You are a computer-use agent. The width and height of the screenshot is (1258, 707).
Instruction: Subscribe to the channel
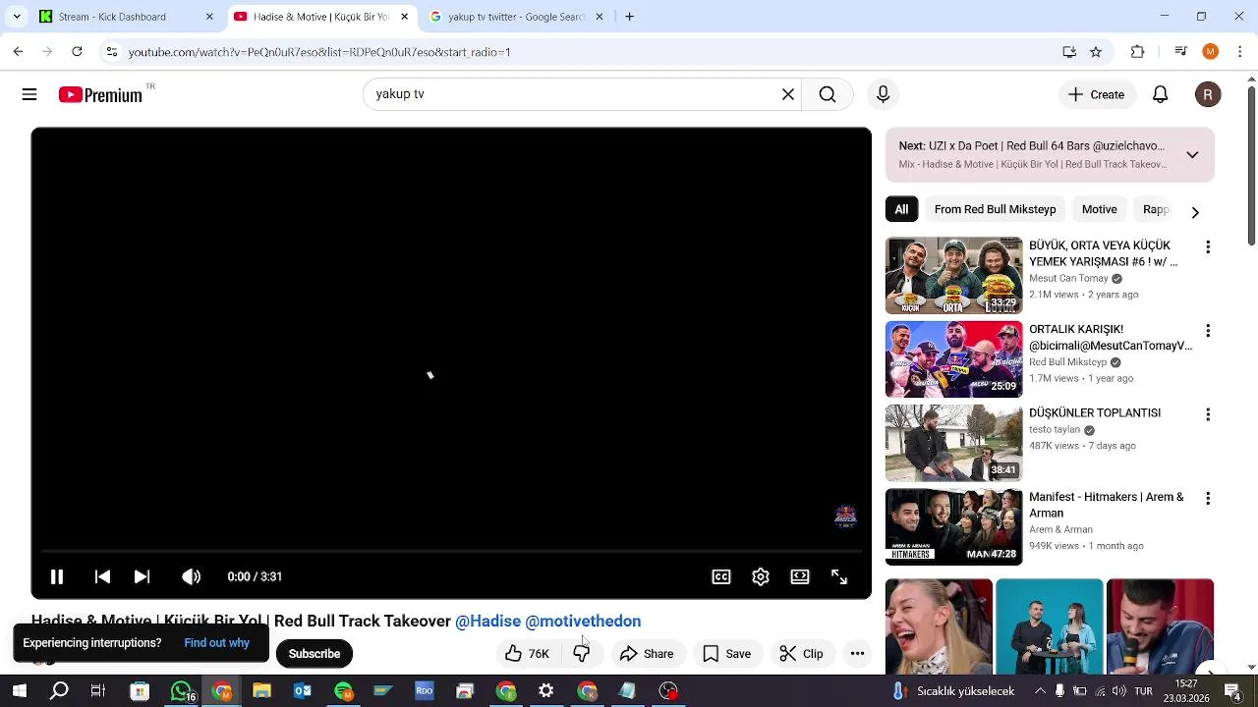314,654
